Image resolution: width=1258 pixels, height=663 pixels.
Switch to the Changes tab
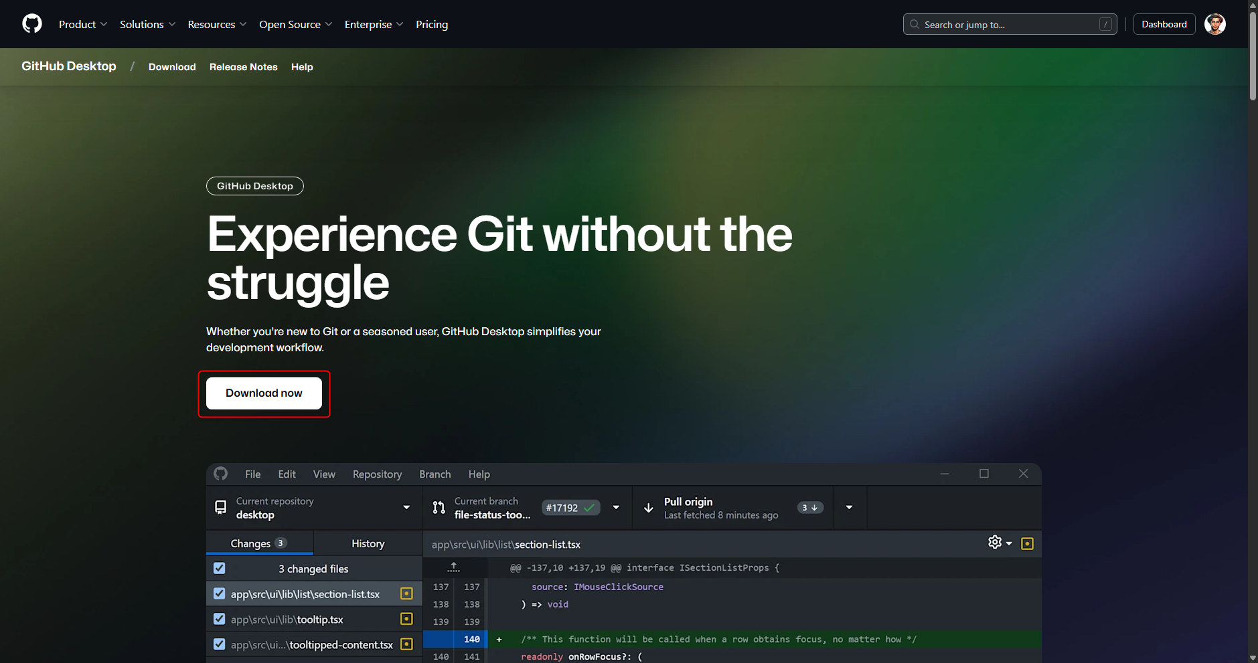click(260, 543)
